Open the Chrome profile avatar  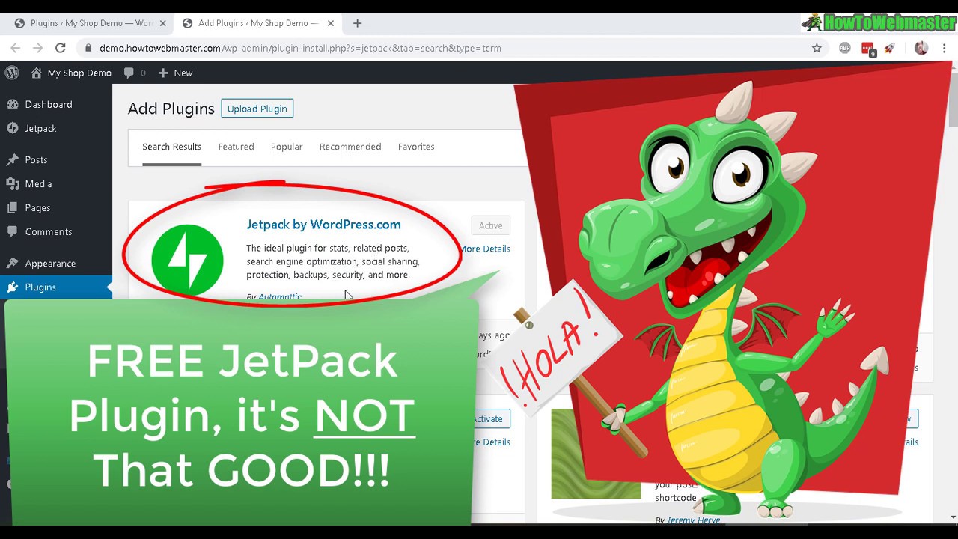tap(921, 48)
